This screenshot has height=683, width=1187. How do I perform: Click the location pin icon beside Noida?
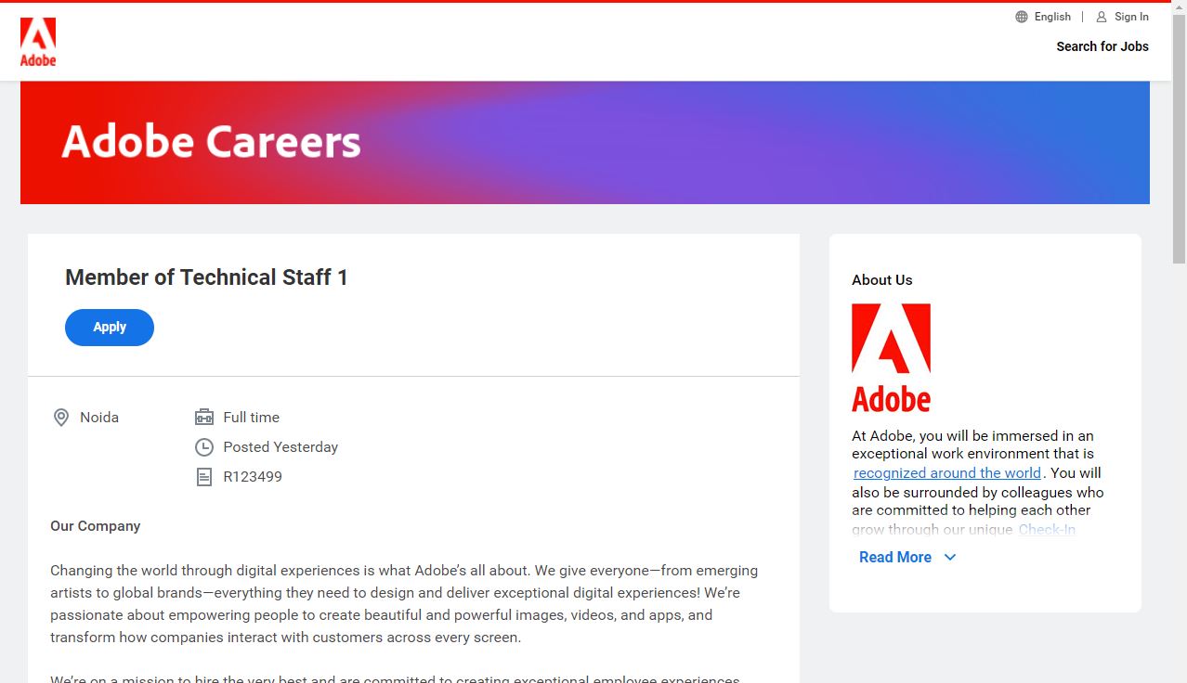[61, 418]
